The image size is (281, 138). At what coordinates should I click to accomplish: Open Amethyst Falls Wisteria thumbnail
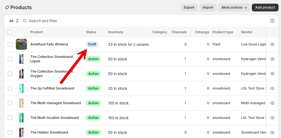(x=21, y=44)
